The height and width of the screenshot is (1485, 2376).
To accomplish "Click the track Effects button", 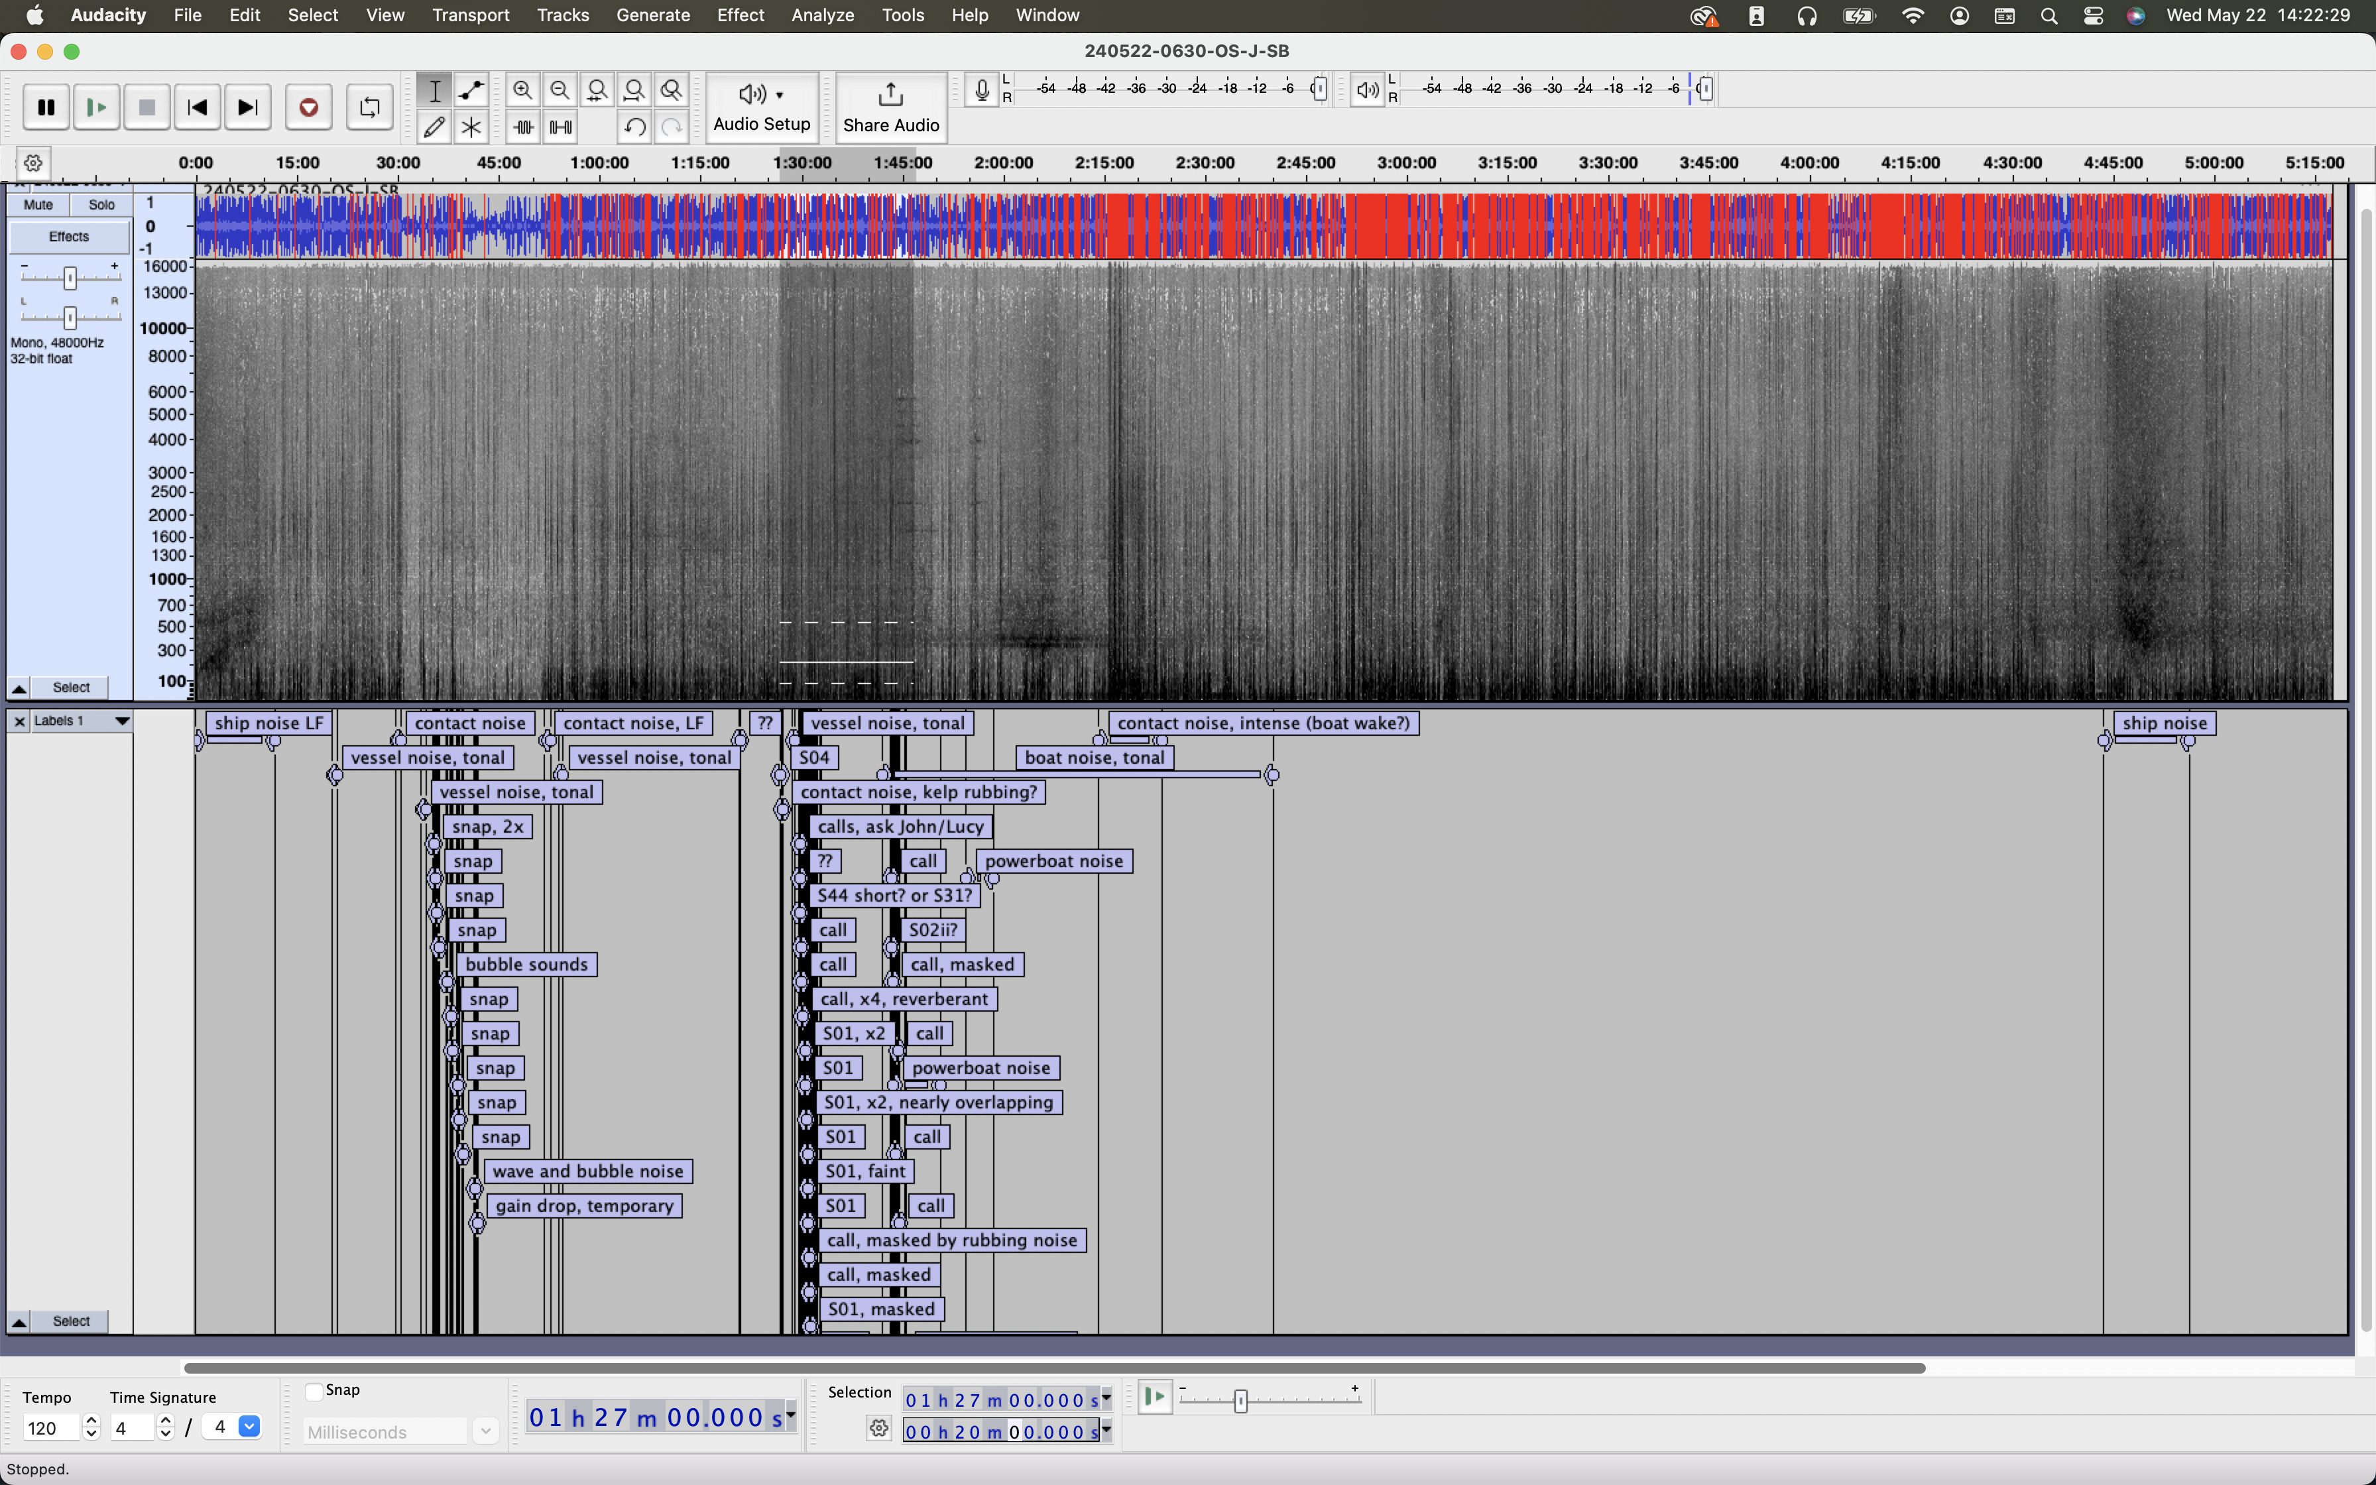I will (69, 237).
